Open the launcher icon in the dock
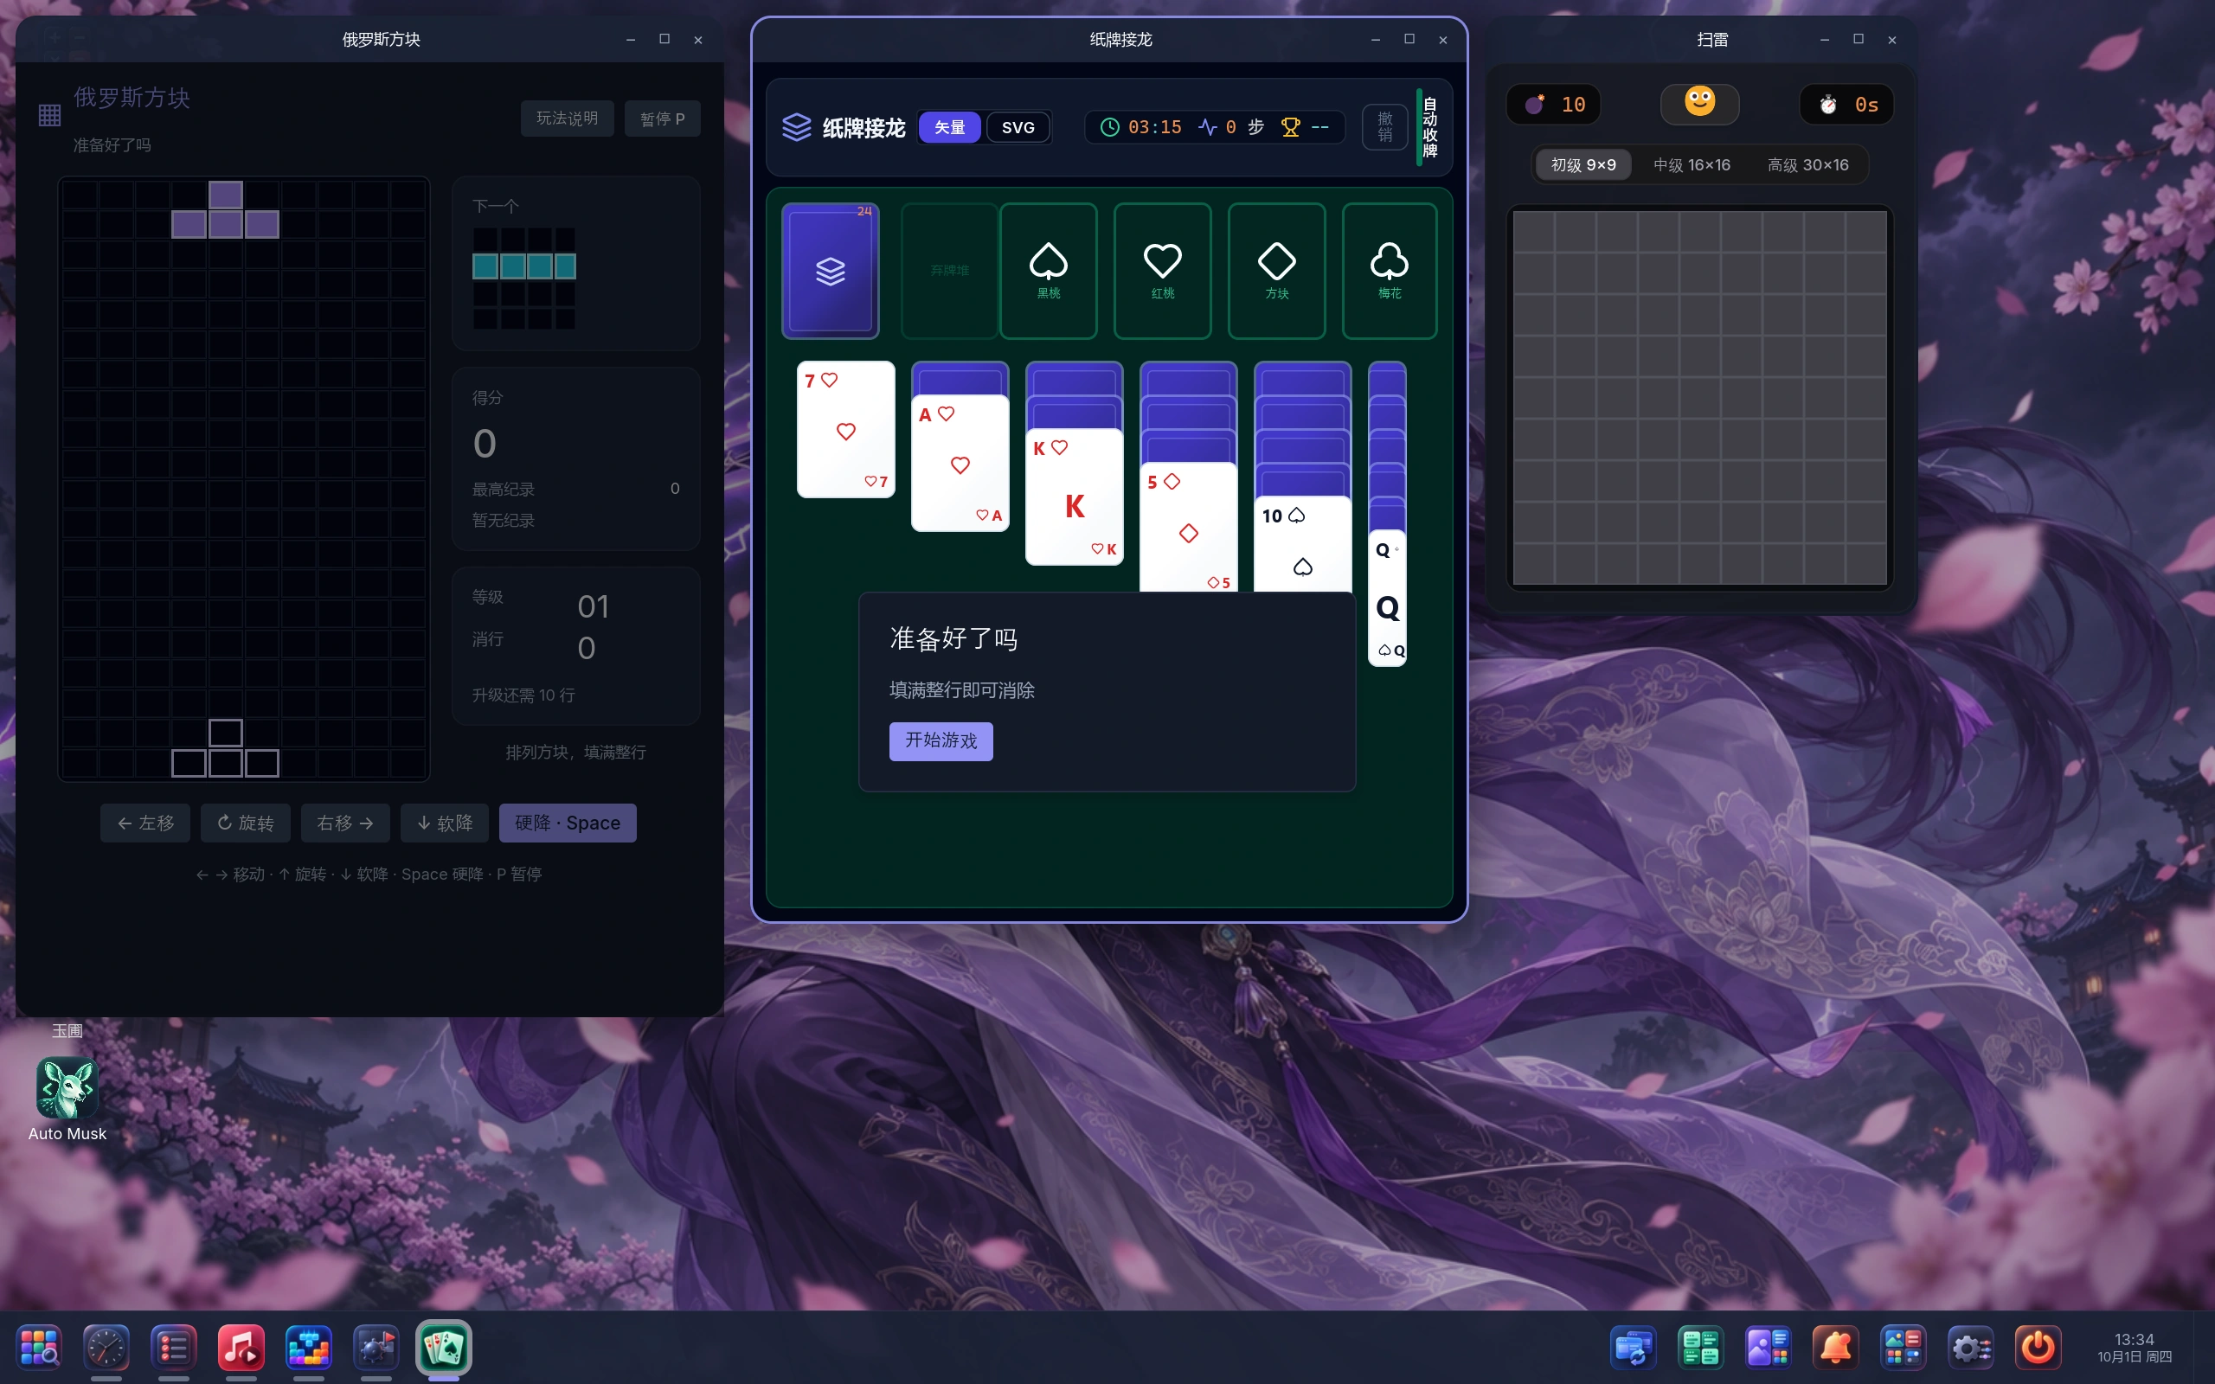 click(x=39, y=1348)
